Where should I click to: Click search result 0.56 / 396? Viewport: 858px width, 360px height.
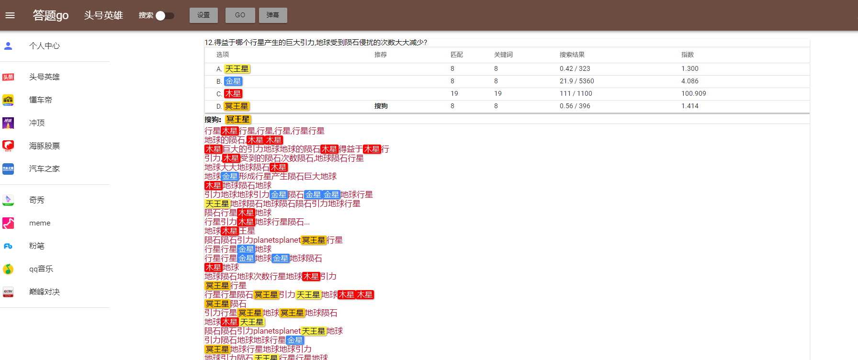tap(575, 106)
